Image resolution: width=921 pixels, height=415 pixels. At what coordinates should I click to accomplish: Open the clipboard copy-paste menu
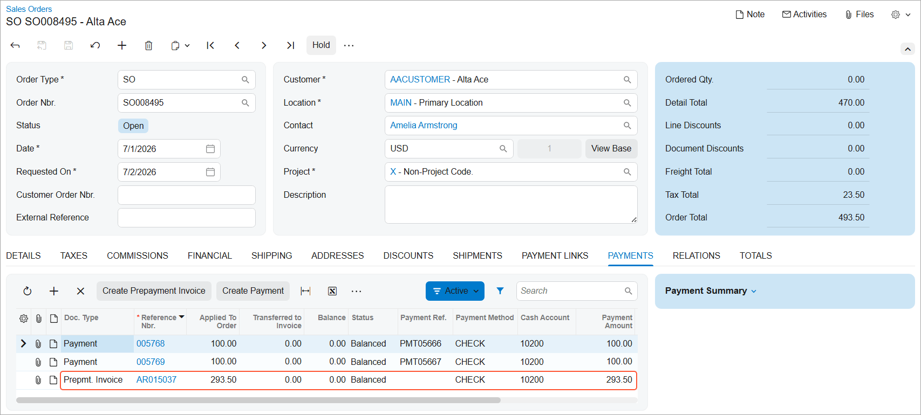(180, 45)
